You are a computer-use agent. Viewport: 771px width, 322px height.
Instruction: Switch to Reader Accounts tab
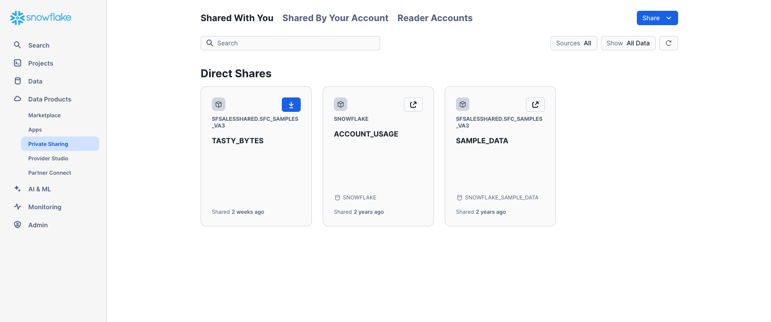pyautogui.click(x=435, y=18)
